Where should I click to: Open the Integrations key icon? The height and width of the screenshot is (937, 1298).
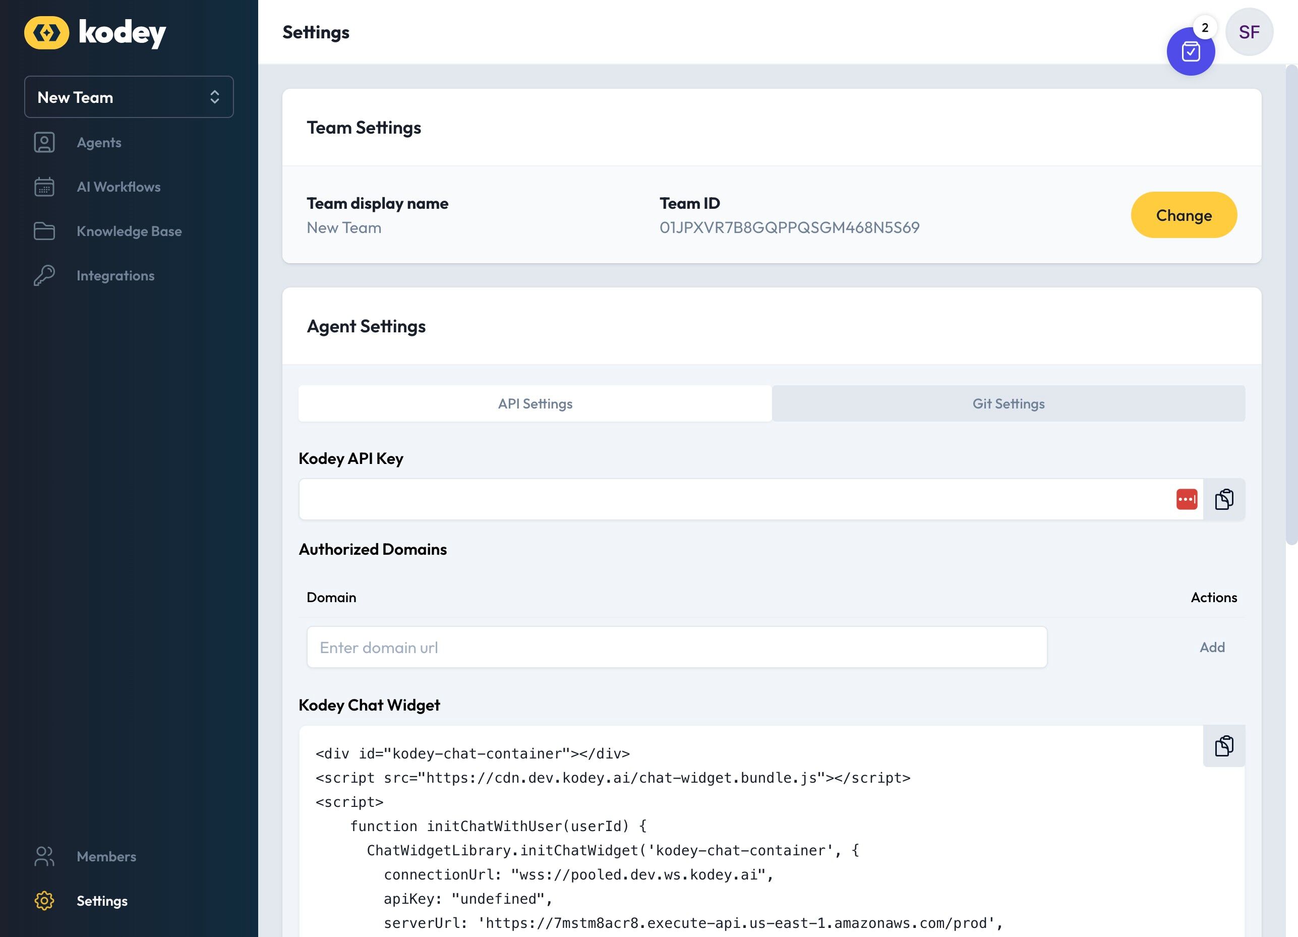tap(44, 275)
